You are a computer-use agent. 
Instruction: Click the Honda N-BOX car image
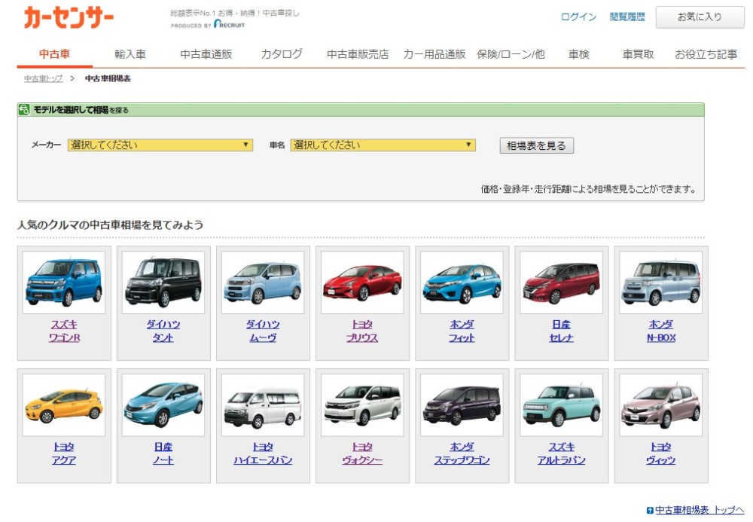661,282
